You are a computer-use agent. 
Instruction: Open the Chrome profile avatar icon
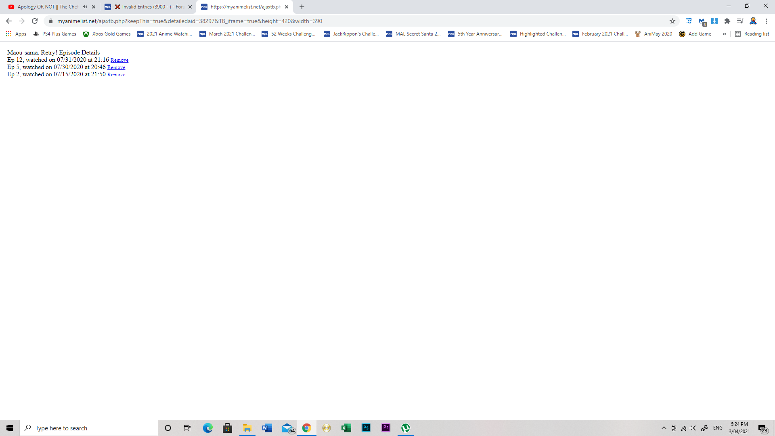[x=753, y=21]
